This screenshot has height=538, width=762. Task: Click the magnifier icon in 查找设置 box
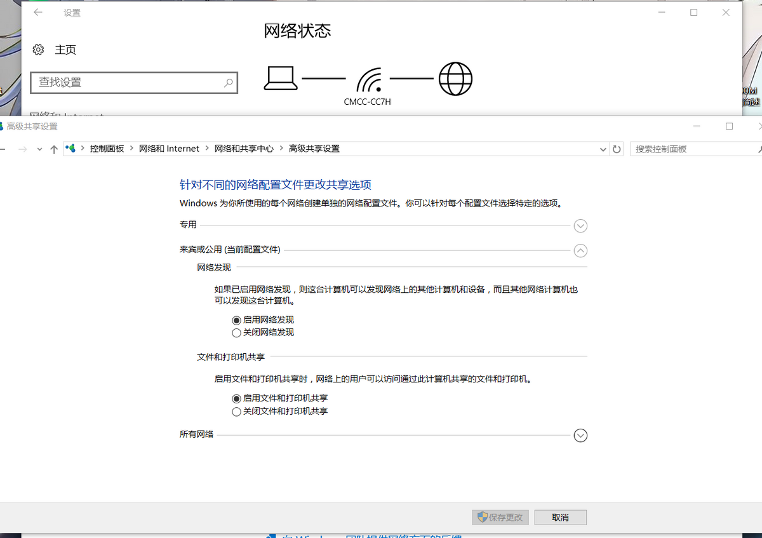[x=229, y=83]
